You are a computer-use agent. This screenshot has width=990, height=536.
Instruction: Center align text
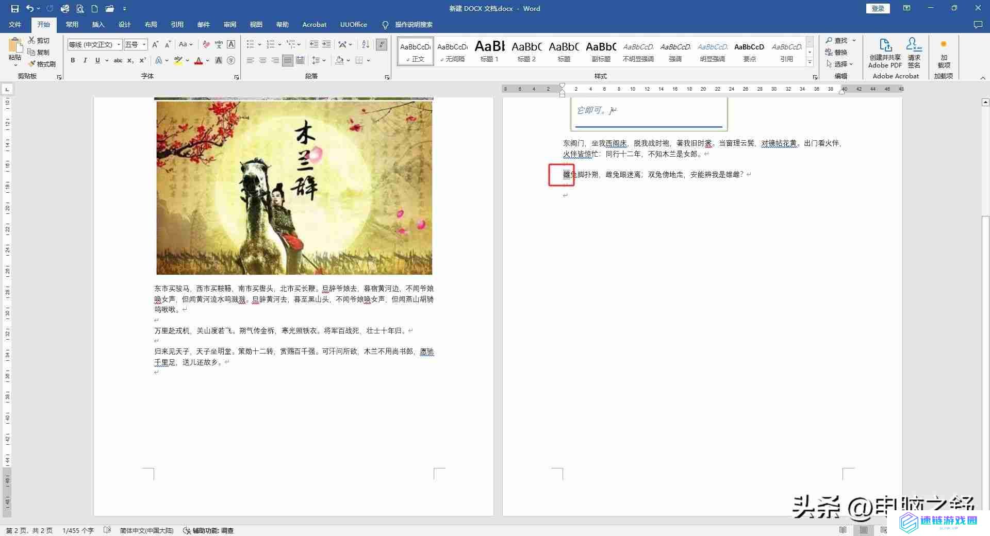262,60
